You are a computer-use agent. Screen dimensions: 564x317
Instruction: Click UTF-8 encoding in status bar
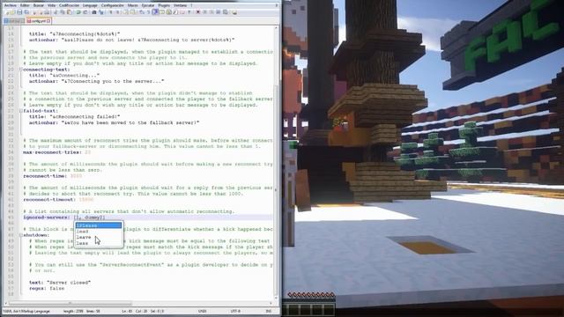[x=235, y=311]
